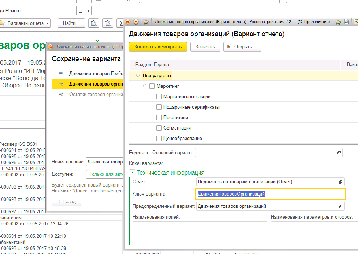Click the Записать button

[205, 47]
